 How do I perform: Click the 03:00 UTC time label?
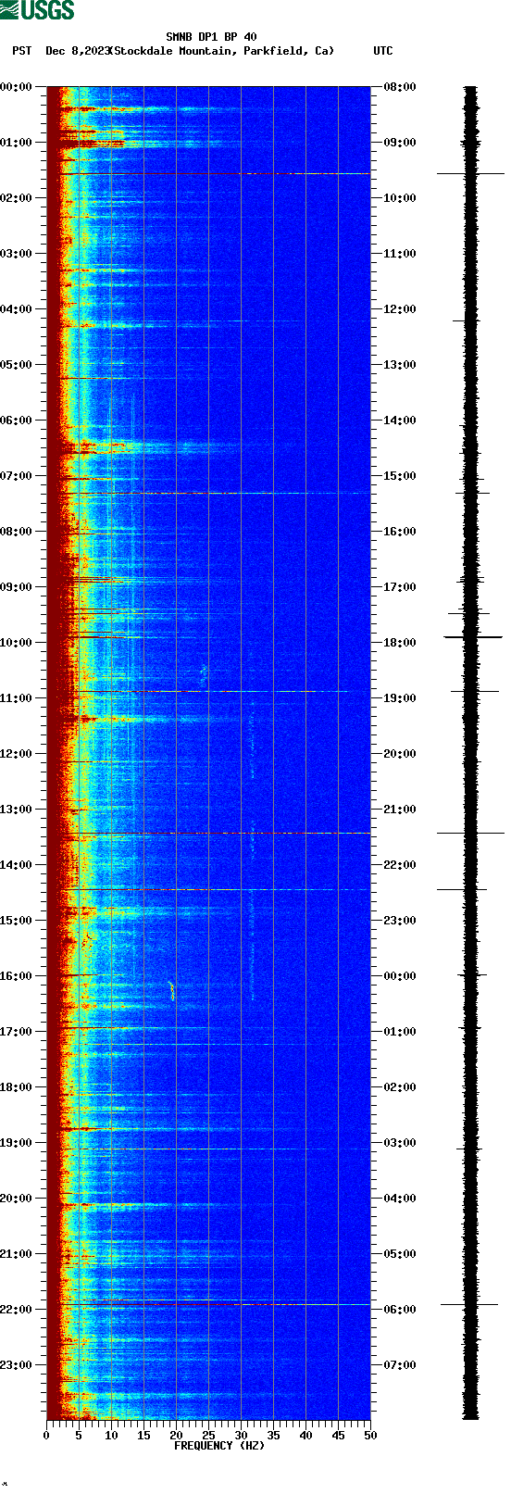click(x=400, y=1143)
